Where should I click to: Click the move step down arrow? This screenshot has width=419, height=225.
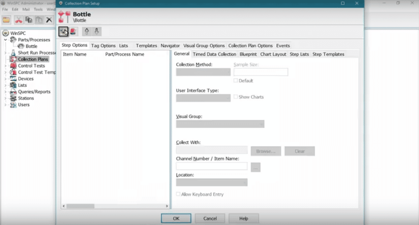[96, 31]
